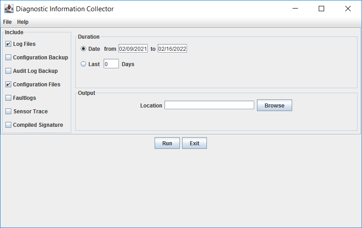Click the Last days number field

(111, 64)
